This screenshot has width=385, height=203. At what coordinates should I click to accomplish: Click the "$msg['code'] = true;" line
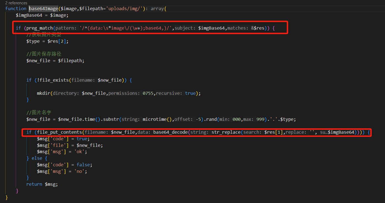point(63,139)
